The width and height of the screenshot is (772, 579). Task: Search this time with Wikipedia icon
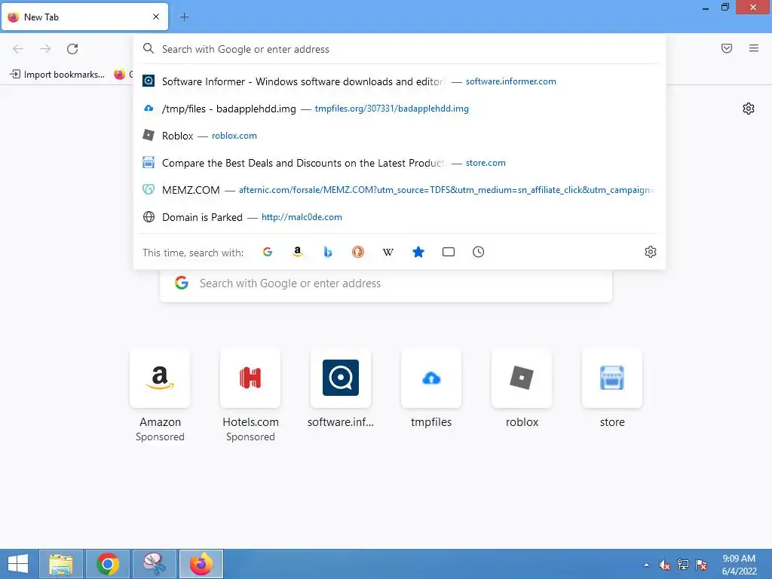[x=388, y=252]
